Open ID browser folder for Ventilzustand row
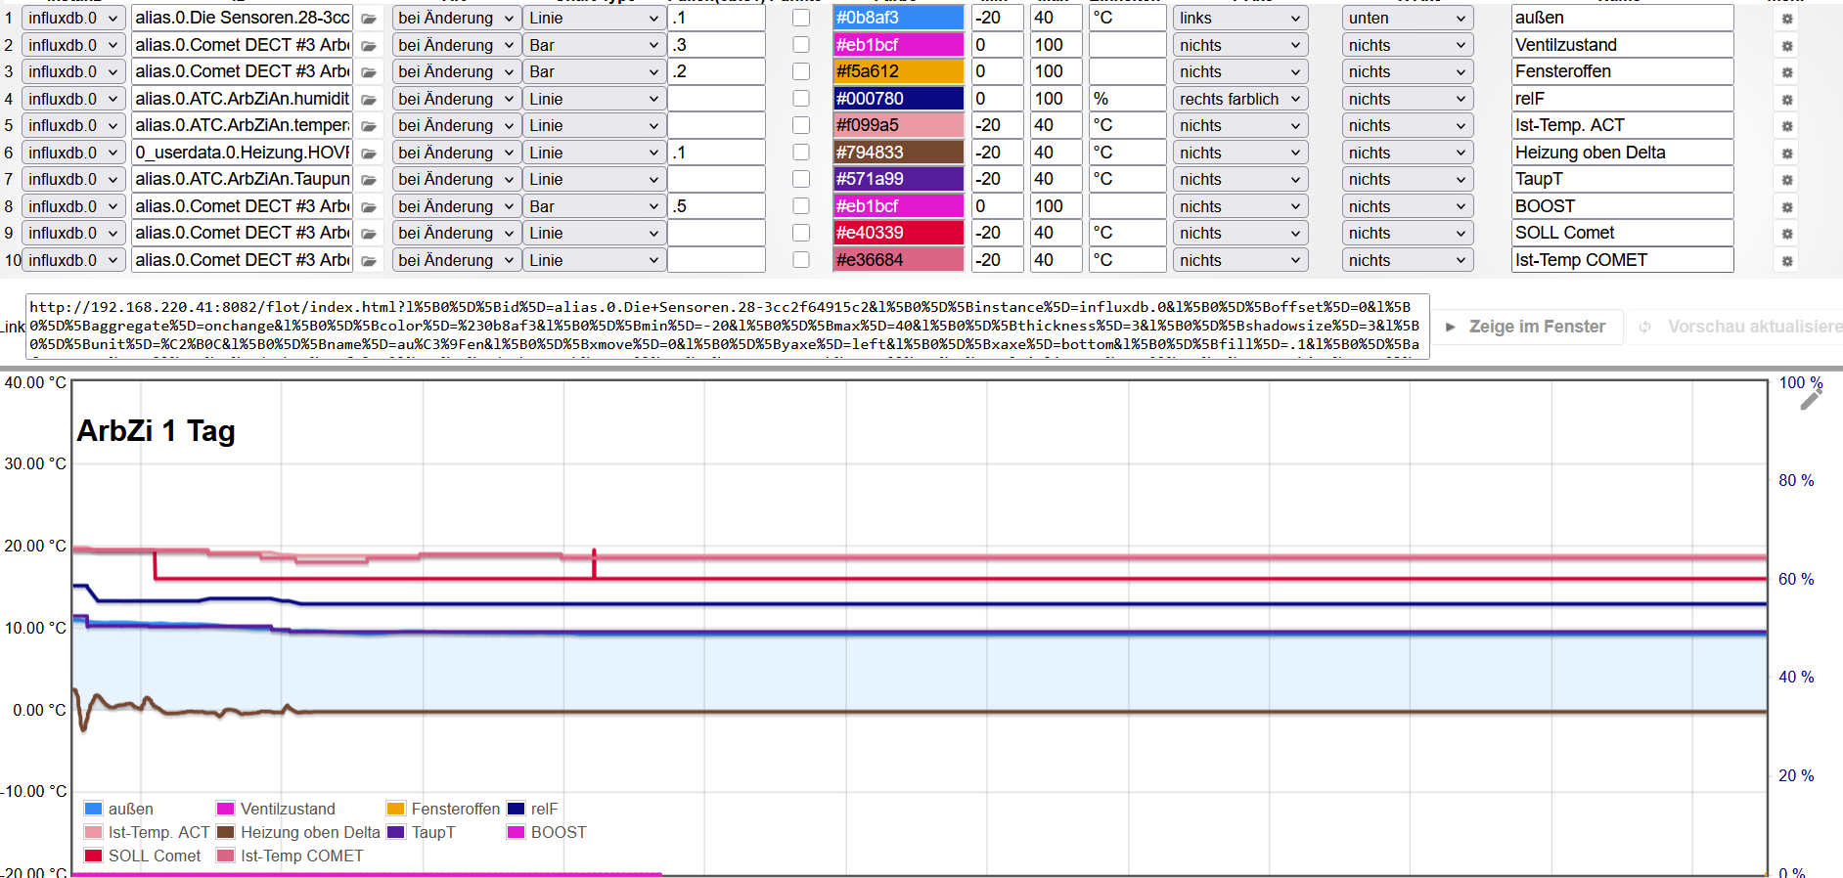The width and height of the screenshot is (1843, 878). coord(369,46)
